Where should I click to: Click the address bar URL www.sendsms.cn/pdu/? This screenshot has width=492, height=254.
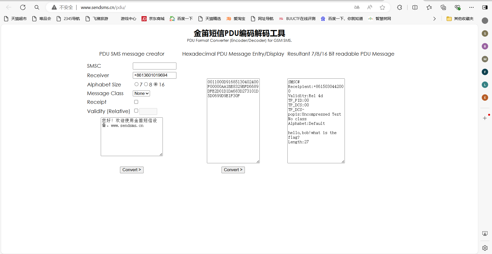tap(103, 7)
